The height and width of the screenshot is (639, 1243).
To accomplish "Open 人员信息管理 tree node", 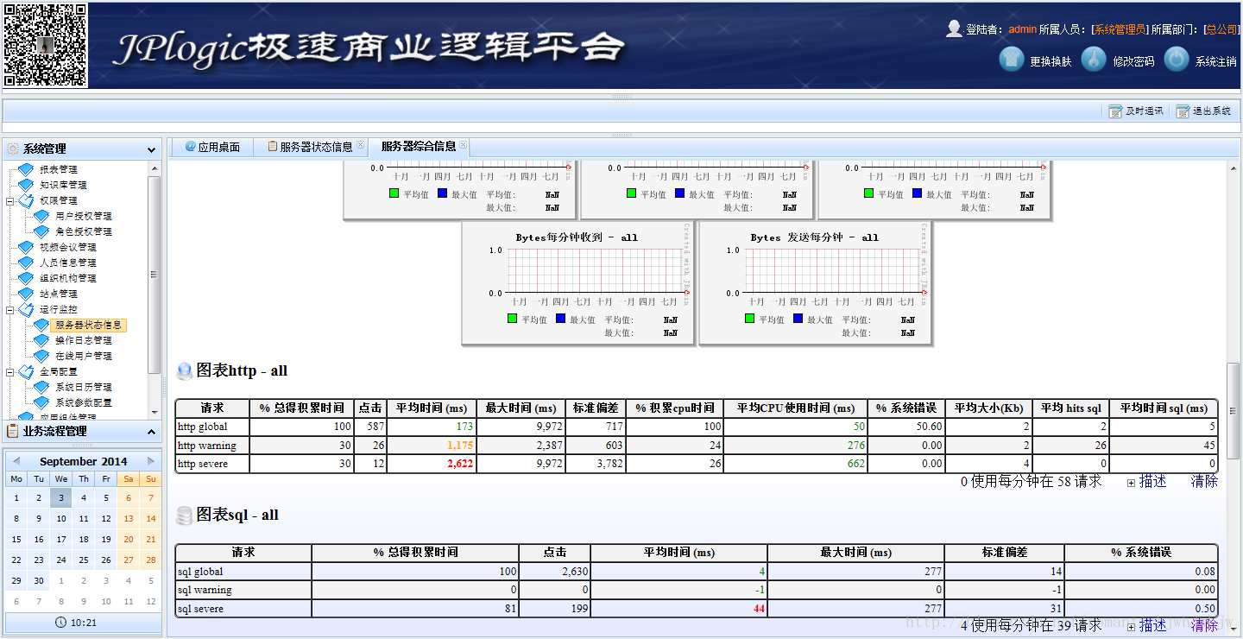I will coord(68,263).
